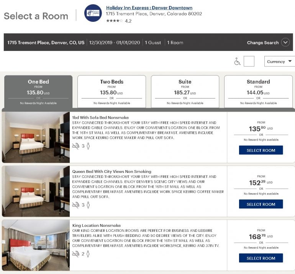The height and width of the screenshot is (274, 295).
Task: Click the Holiday Inn Express logo icon
Action: pyautogui.click(x=93, y=13)
